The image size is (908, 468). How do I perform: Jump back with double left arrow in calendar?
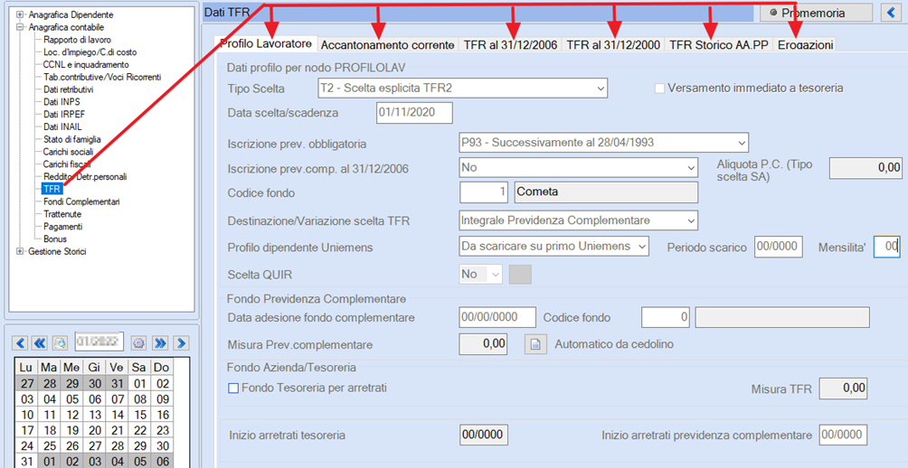point(40,343)
